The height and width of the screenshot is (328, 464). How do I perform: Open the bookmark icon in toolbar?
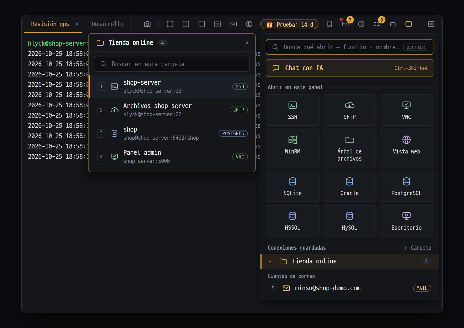(330, 24)
